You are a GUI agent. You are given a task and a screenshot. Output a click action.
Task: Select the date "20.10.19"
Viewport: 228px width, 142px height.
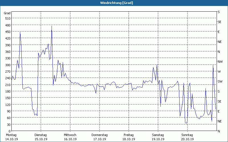coord(188,139)
